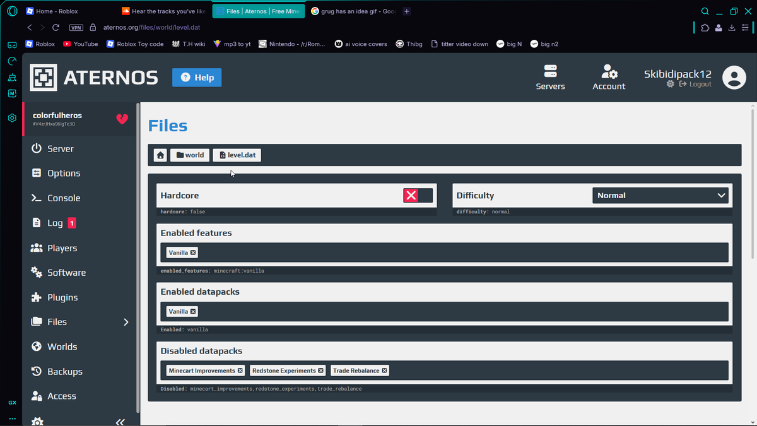Viewport: 757px width, 426px height.
Task: Click the blue Help button
Action: (197, 78)
